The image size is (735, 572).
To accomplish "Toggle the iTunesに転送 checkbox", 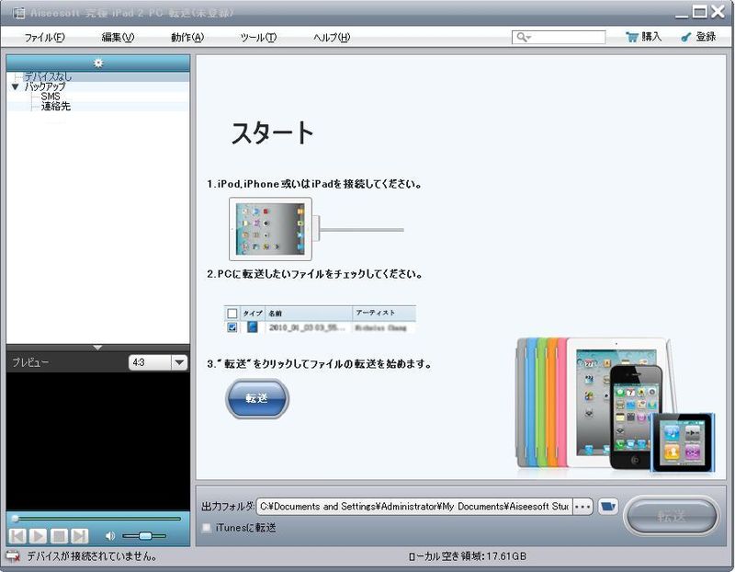I will pos(206,528).
